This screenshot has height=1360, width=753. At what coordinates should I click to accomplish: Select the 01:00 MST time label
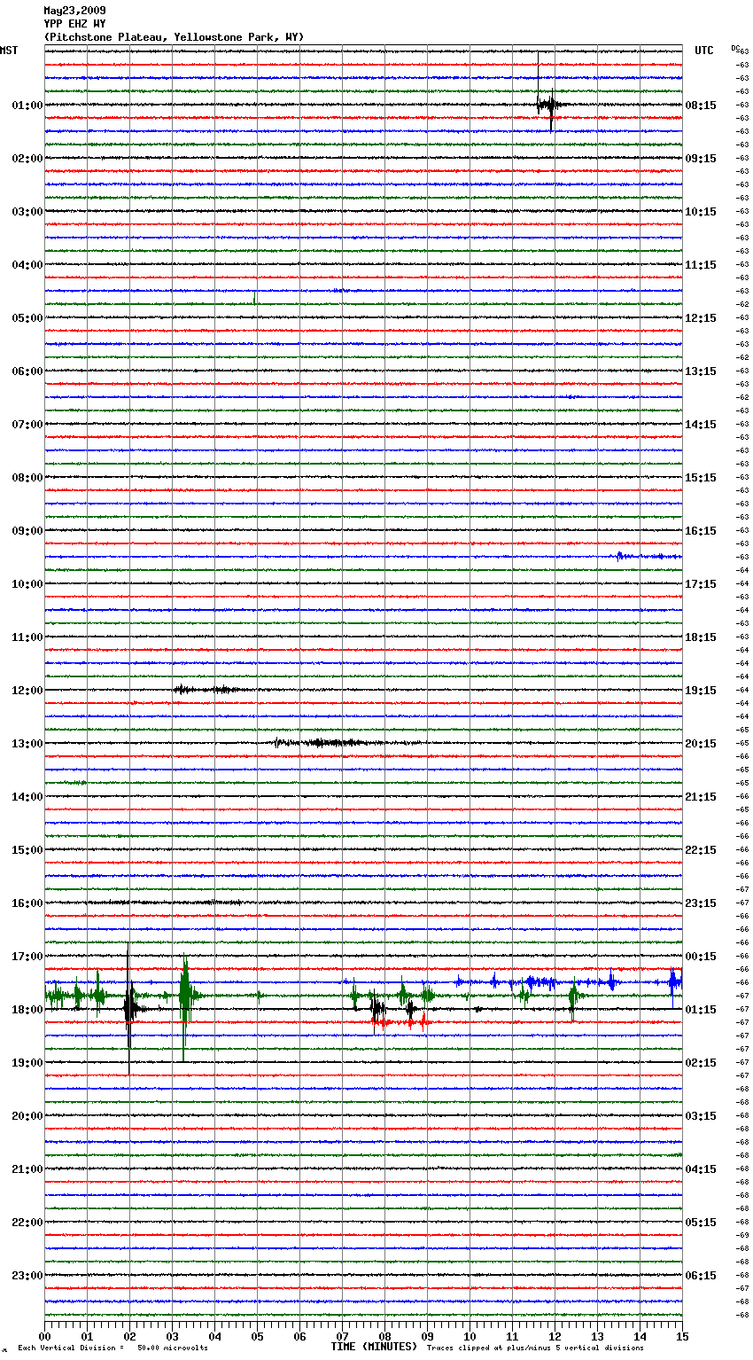(27, 106)
